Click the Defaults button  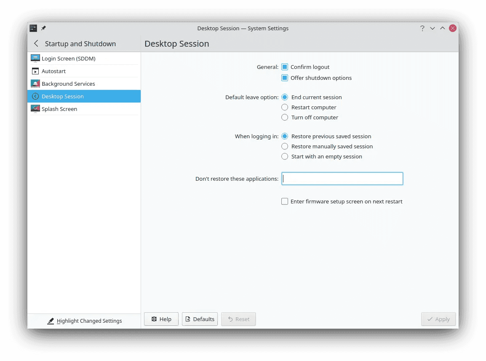200,319
